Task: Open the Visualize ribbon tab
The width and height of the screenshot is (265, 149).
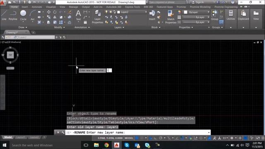Action: pyautogui.click(x=51, y=7)
